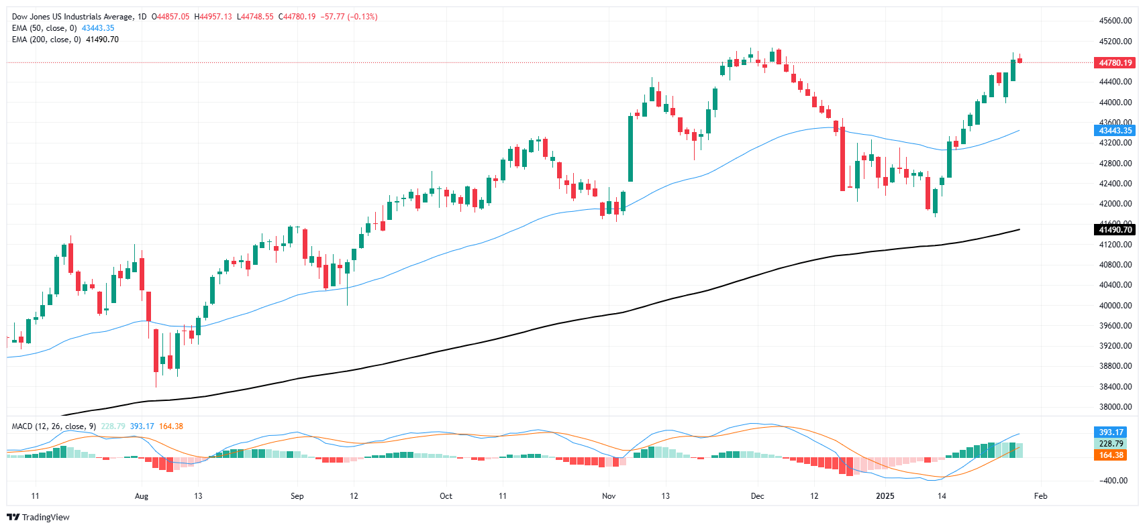Viewport: 1145px width, 529px height.
Task: Click the Sep date axis label
Action: (297, 496)
